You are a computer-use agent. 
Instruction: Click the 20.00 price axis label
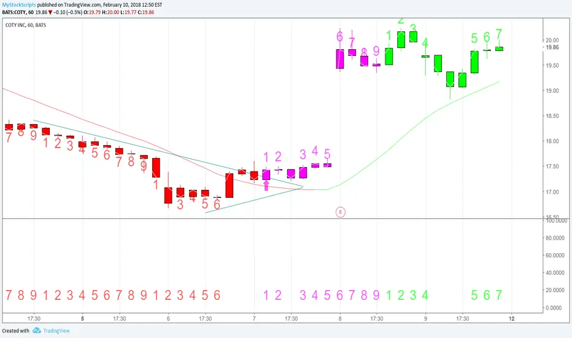tap(552, 40)
